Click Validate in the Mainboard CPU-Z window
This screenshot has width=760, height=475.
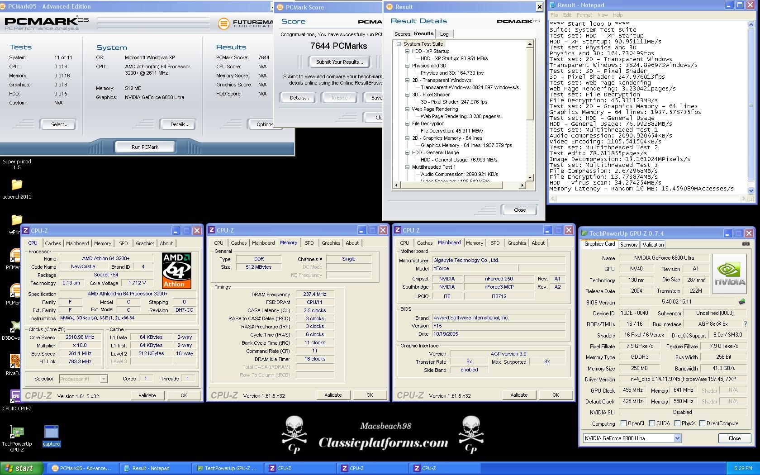coord(519,395)
